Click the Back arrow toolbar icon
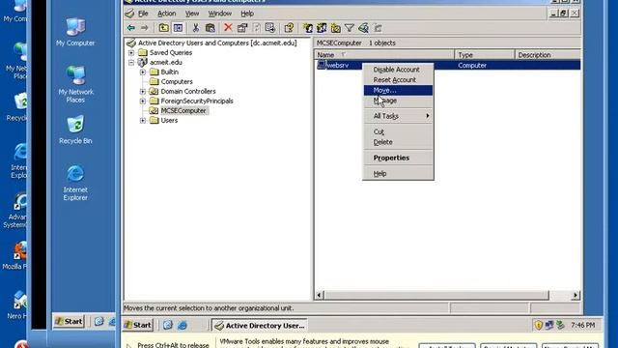The image size is (618, 348). 131,28
